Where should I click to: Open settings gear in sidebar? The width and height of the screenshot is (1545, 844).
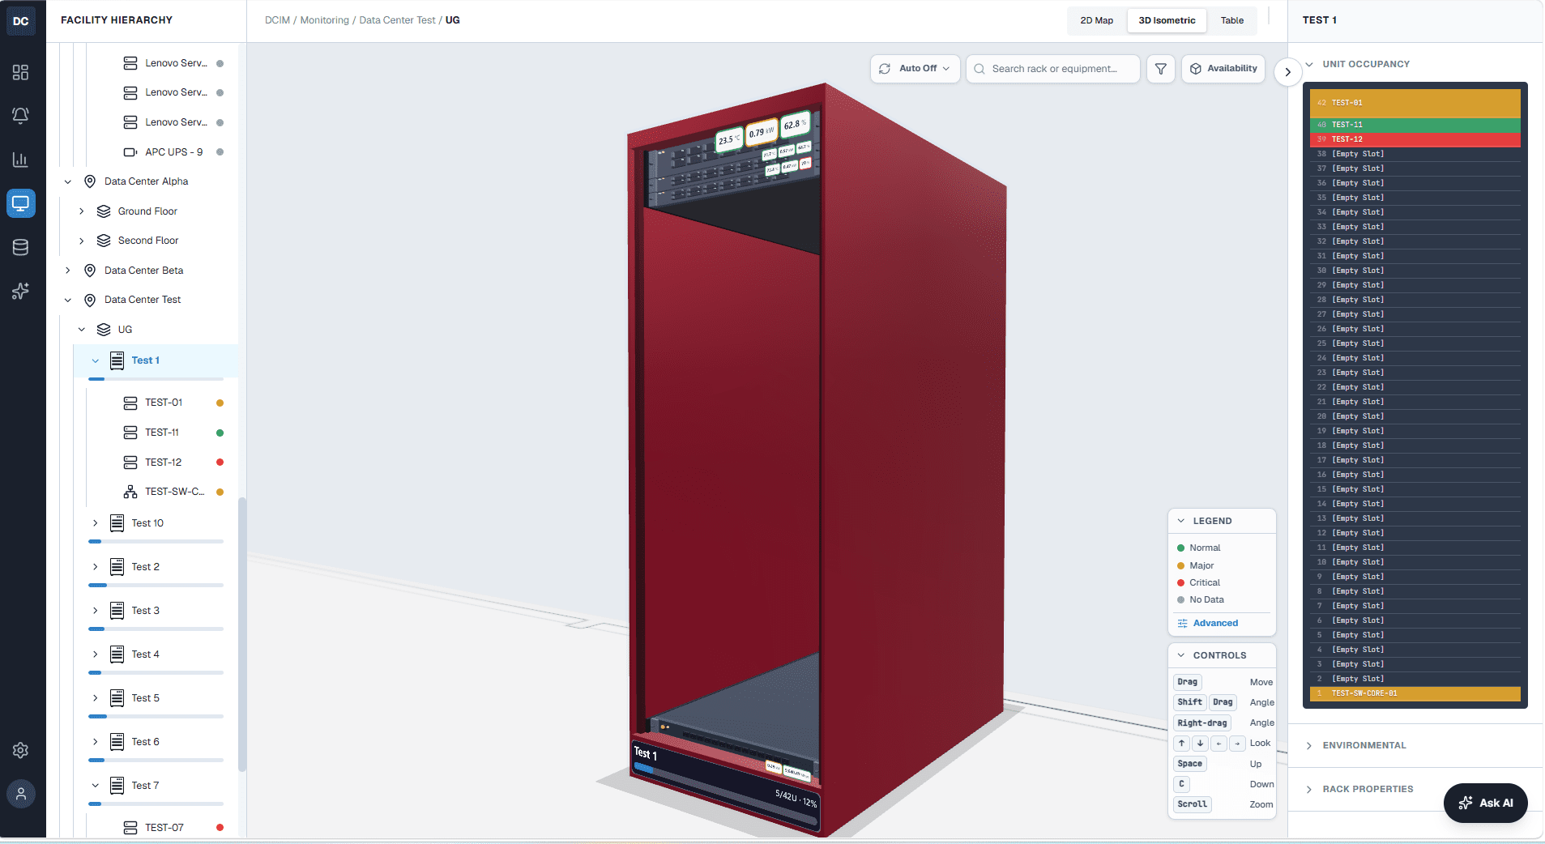click(21, 750)
